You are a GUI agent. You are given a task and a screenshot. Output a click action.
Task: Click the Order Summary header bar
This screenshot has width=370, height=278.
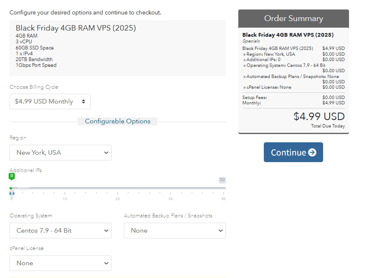(x=293, y=19)
